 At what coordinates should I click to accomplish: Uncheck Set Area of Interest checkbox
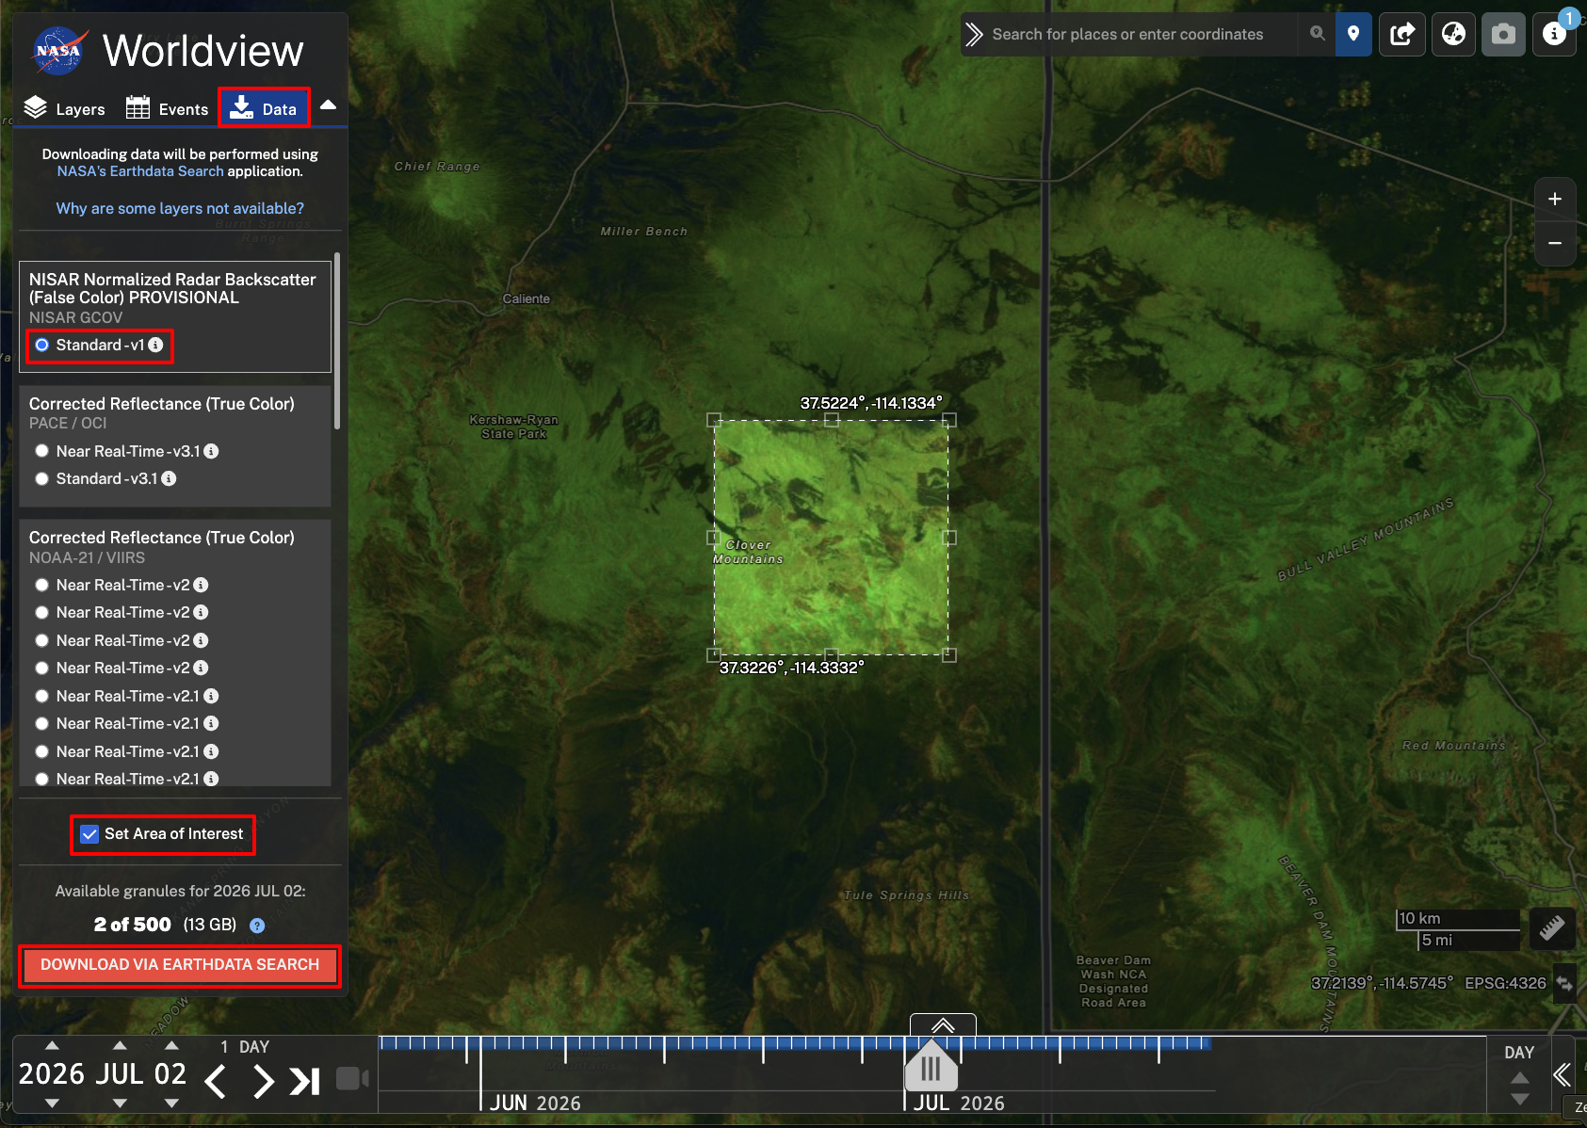(x=89, y=834)
